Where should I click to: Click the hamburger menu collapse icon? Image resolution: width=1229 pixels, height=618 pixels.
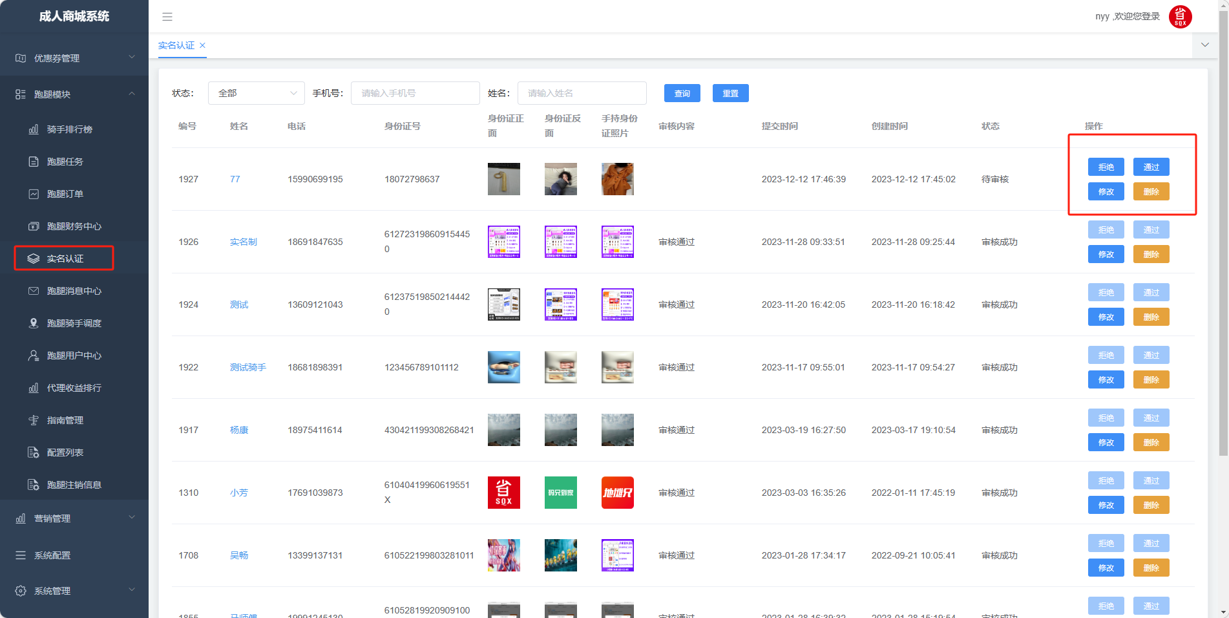pos(167,17)
